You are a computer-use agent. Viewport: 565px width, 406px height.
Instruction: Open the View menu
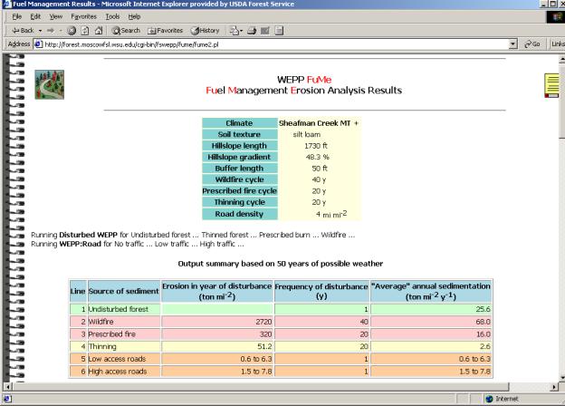click(56, 16)
